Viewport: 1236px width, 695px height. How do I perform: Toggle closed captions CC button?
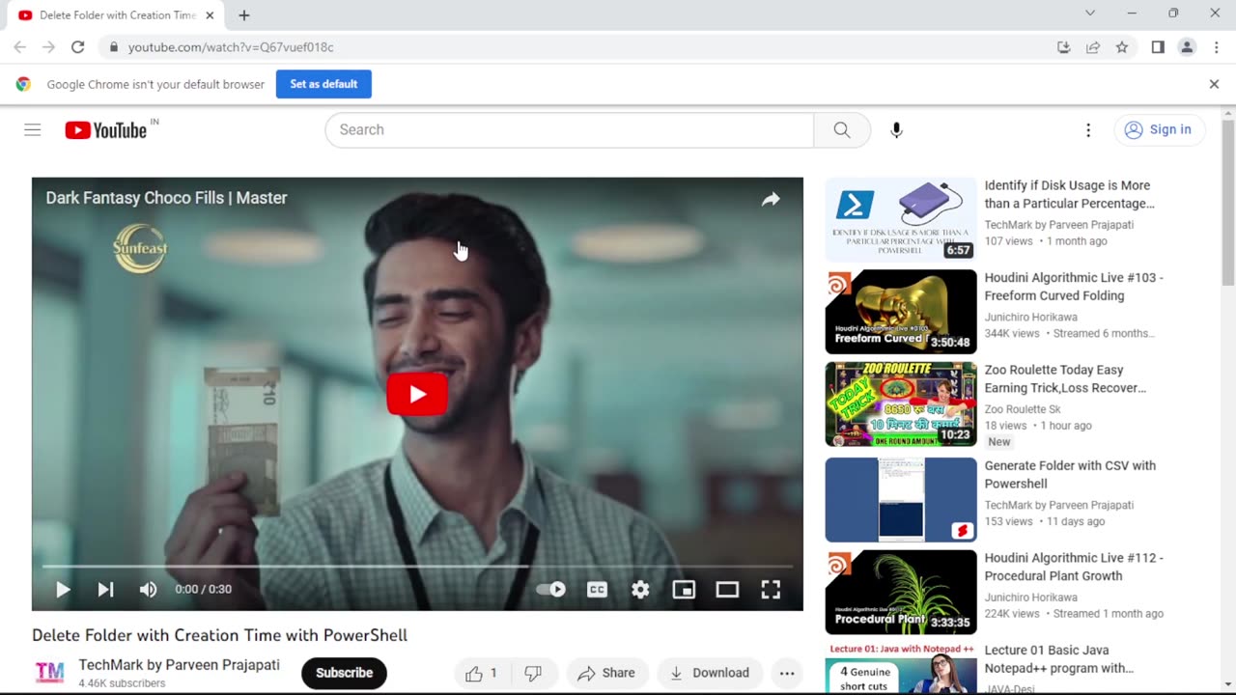pos(598,589)
